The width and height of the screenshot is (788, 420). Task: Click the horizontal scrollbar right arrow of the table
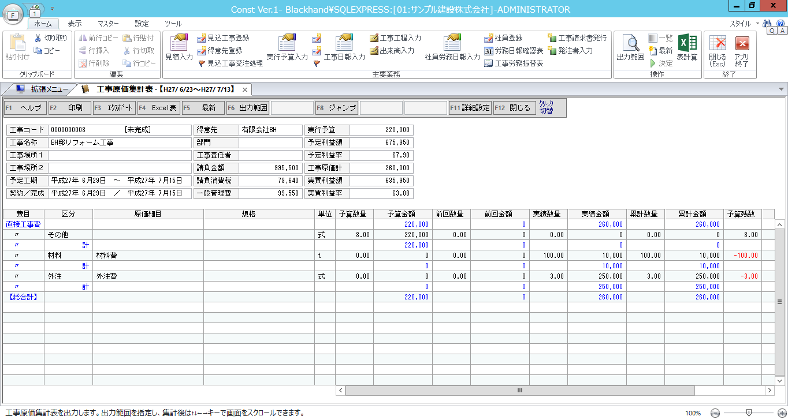(x=769, y=391)
